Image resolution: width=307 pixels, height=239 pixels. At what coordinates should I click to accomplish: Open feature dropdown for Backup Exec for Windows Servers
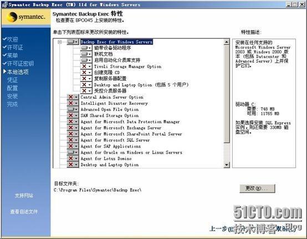(73, 42)
